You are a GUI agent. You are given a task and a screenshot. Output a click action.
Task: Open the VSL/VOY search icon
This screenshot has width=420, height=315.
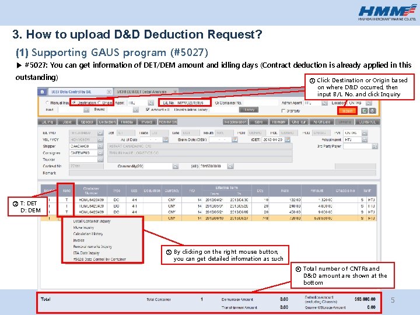pyautogui.click(x=100, y=139)
